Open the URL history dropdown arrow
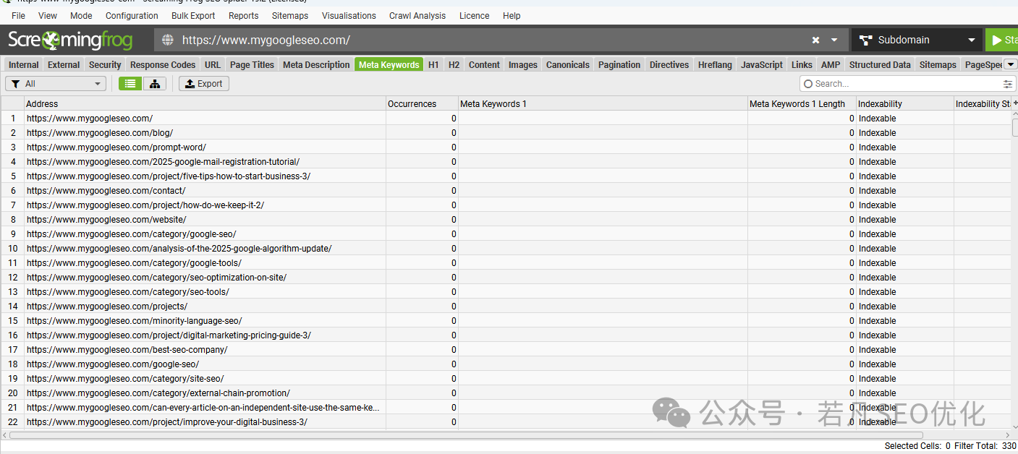Screen dimensions: 1018x454 click(x=834, y=40)
